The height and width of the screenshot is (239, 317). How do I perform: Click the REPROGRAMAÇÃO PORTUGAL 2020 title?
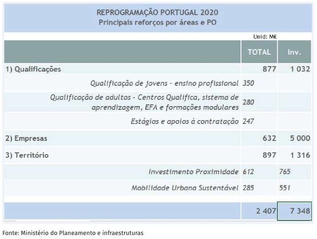coord(157,12)
